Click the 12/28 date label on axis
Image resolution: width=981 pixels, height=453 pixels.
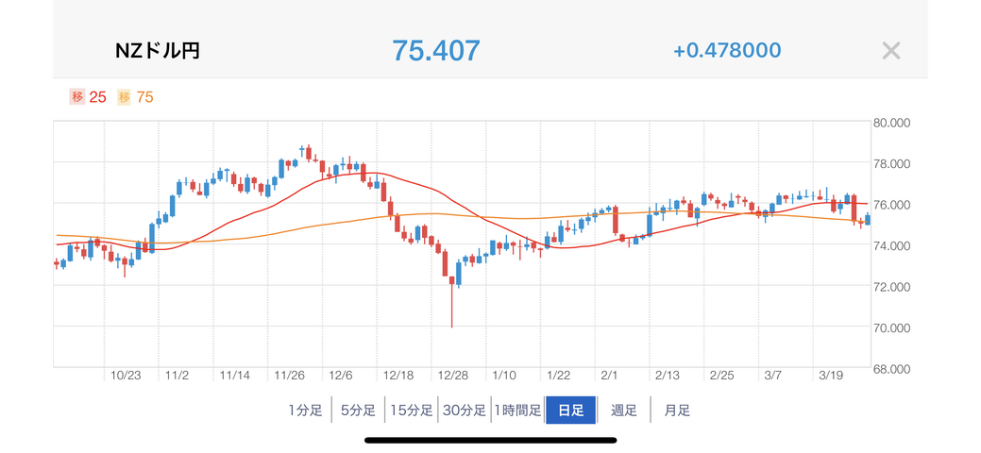point(450,376)
